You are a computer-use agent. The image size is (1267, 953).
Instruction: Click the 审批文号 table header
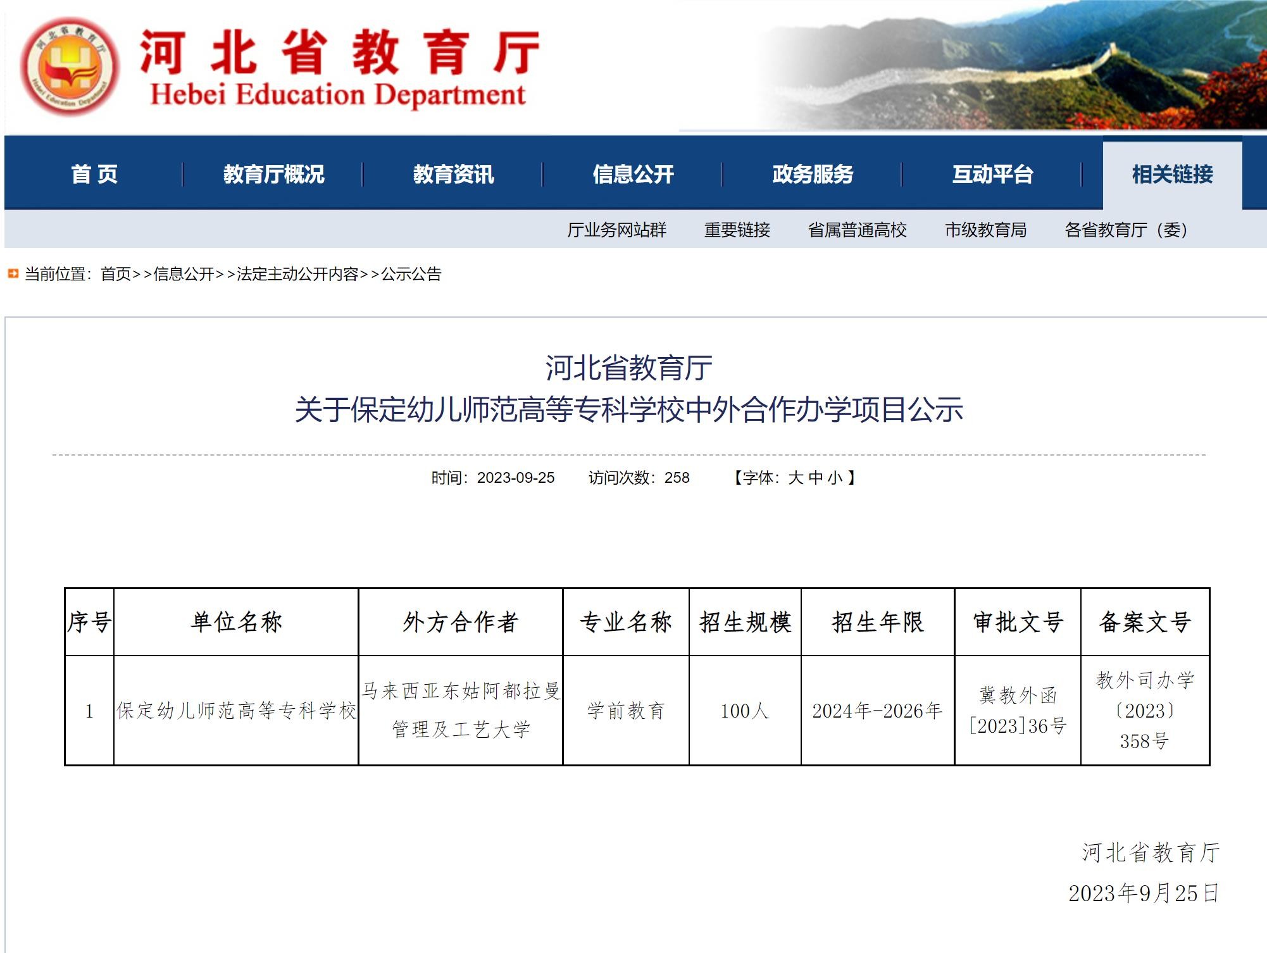[1018, 622]
